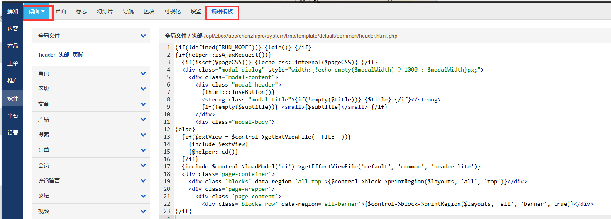This screenshot has height=219, width=611.
Task: Click the header.html.php file path text
Action: click(301, 36)
